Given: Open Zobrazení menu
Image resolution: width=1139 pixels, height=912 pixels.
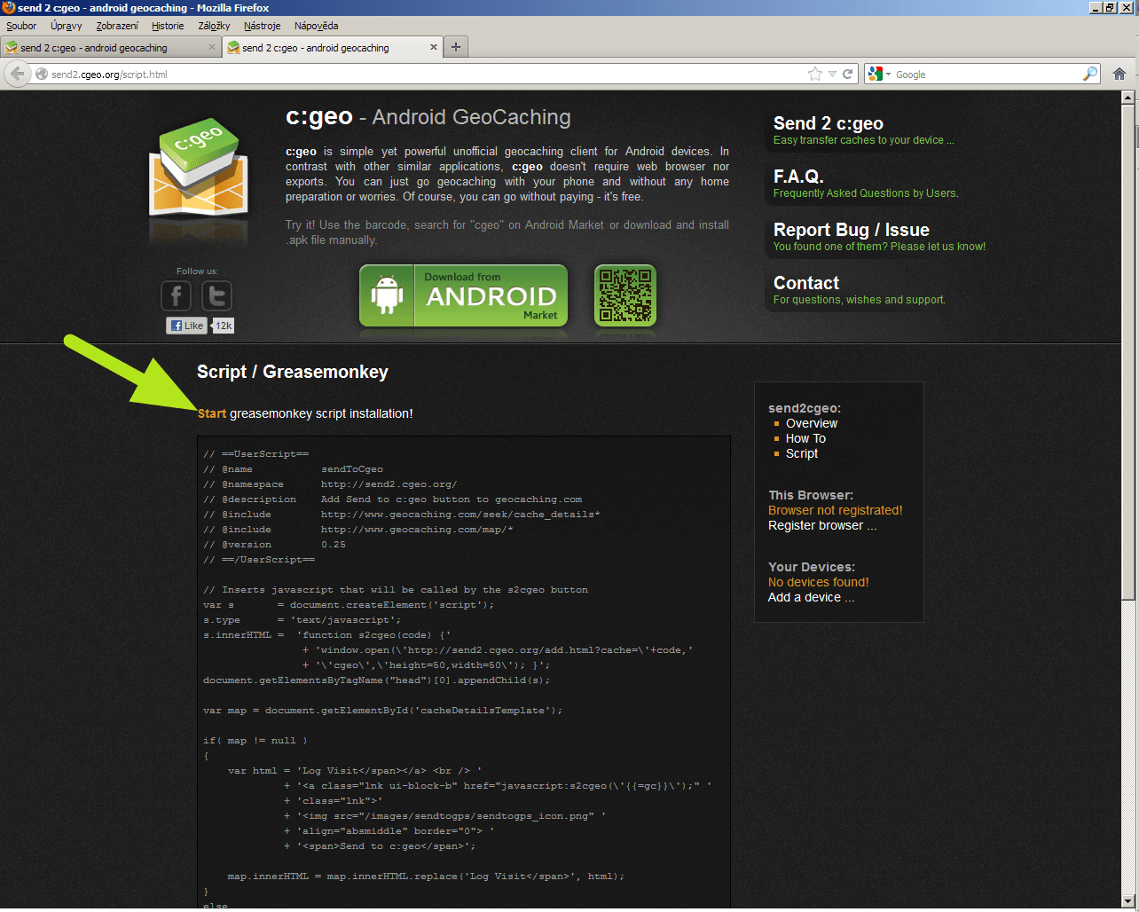Looking at the screenshot, I should (x=117, y=26).
